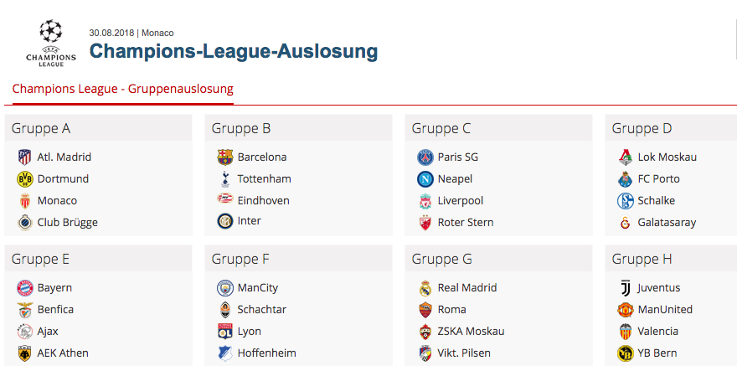Click the Barcelona club crest
The width and height of the screenshot is (737, 366).
(x=225, y=157)
